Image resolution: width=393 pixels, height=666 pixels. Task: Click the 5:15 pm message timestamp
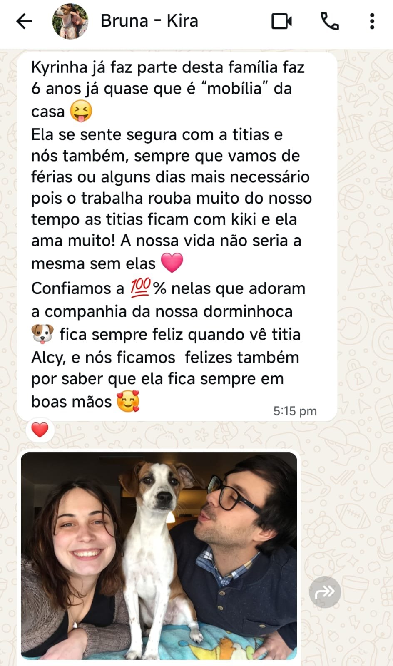295,411
